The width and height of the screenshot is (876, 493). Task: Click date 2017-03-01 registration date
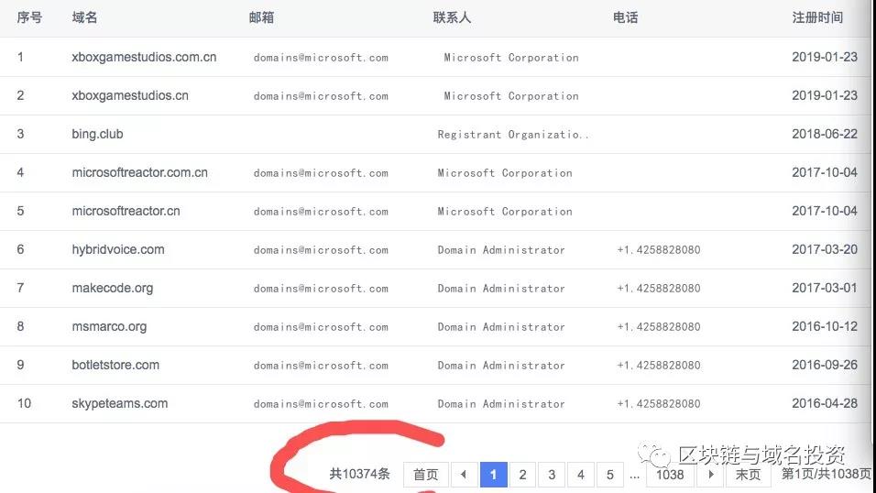[x=825, y=288]
